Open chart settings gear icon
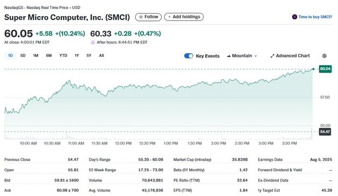Screen dimensions: 338x196 pos(324,56)
